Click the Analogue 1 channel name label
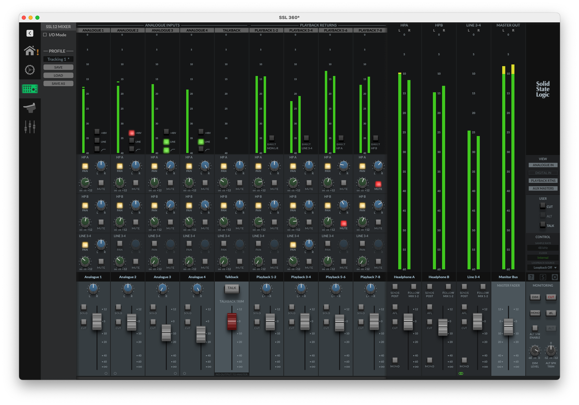 93,277
